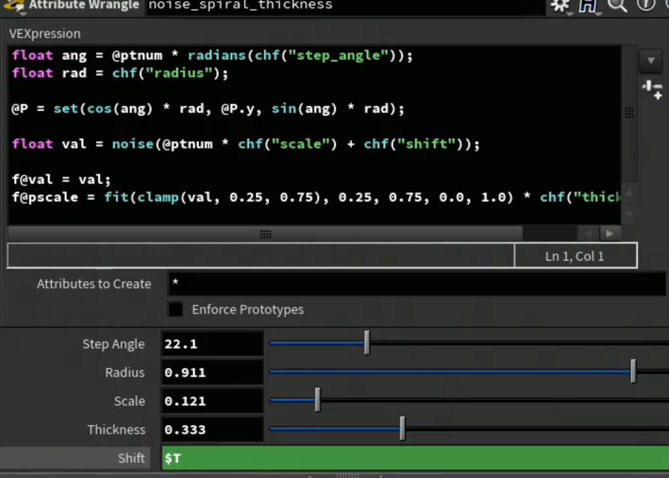669x478 pixels.
Task: Click the code line 'float rad = chf("radius")'
Action: point(120,73)
